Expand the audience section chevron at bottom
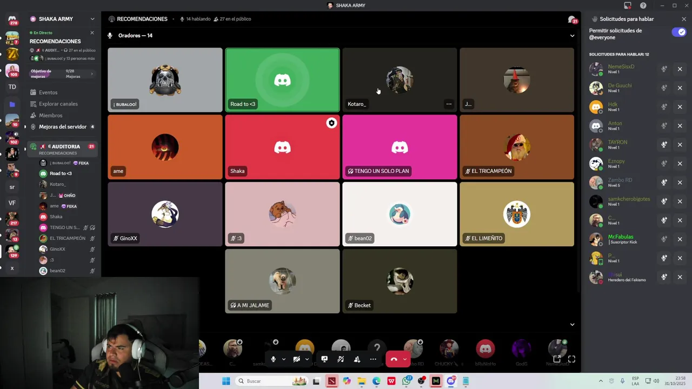 point(572,325)
